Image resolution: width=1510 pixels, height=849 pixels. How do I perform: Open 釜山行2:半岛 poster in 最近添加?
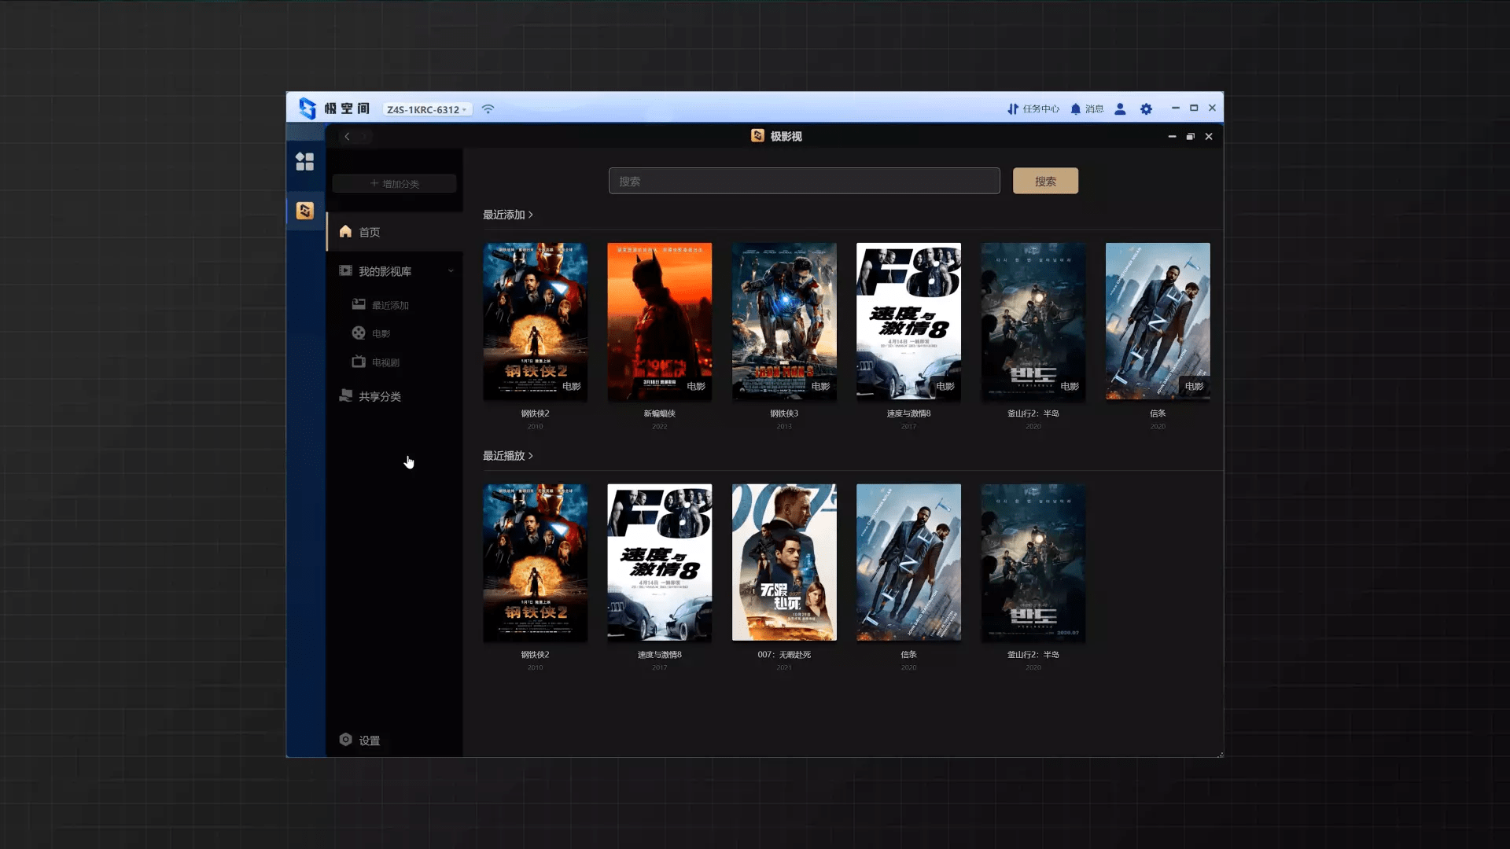(x=1033, y=322)
